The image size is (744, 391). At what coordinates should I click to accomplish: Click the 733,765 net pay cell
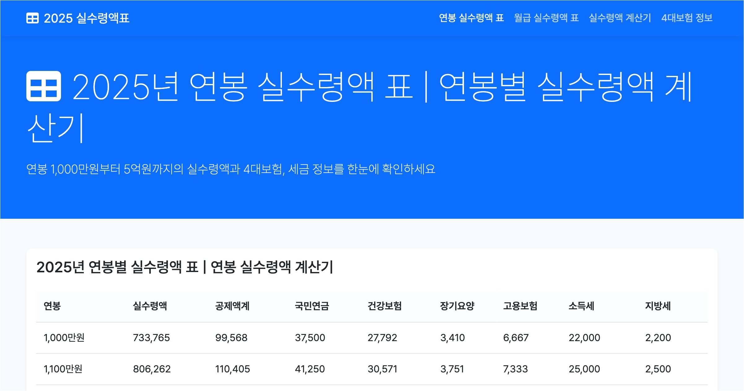pyautogui.click(x=151, y=338)
